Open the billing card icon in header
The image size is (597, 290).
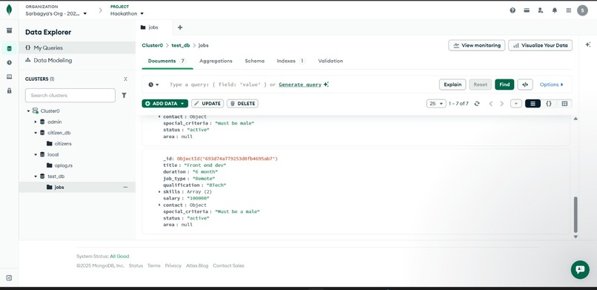pyautogui.click(x=527, y=10)
